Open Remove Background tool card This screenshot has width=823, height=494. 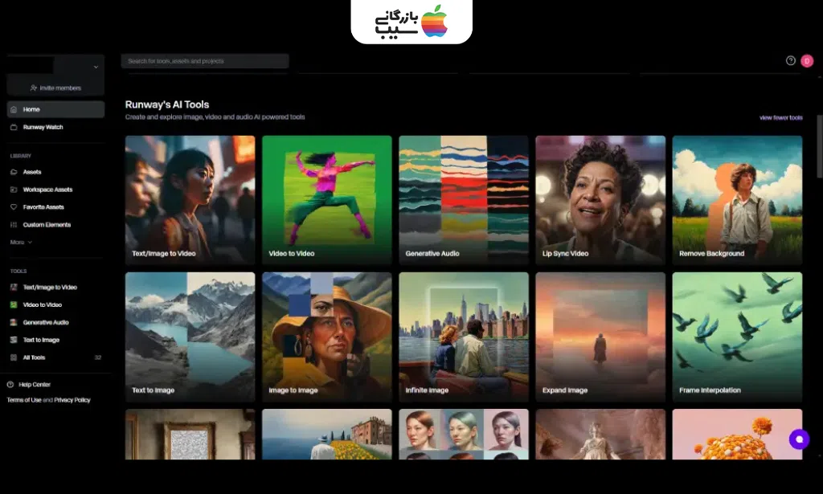click(x=738, y=200)
